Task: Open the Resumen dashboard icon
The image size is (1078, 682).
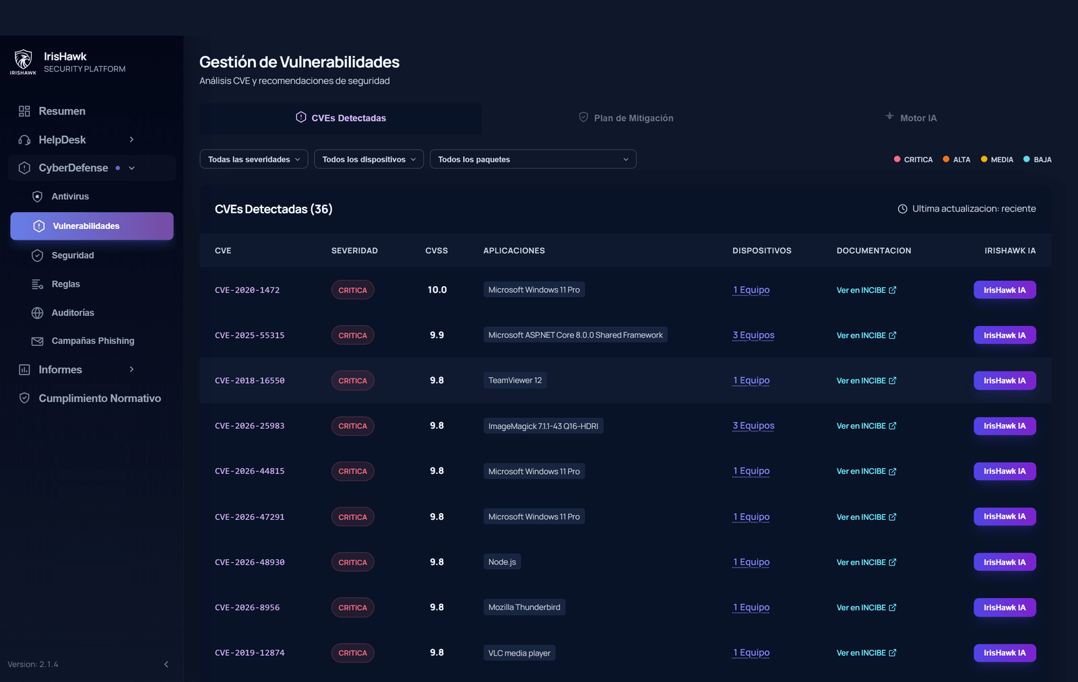Action: [x=24, y=111]
